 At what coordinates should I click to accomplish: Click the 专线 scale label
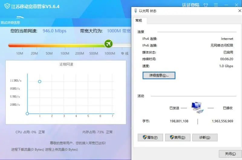[x=125, y=53]
